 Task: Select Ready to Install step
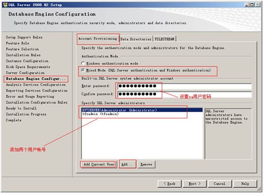21,108
